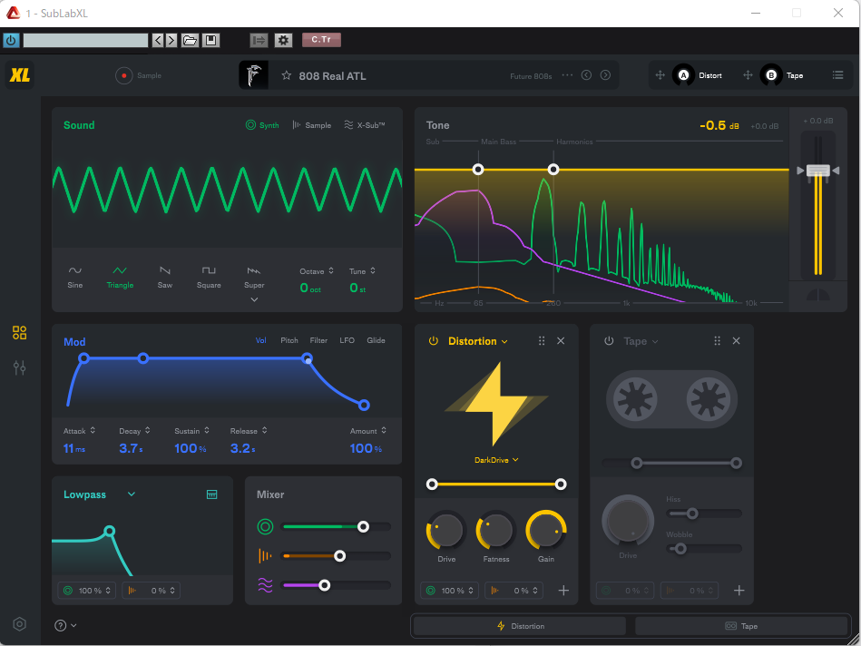Click the Tape macro B button
861x646 pixels.
771,75
